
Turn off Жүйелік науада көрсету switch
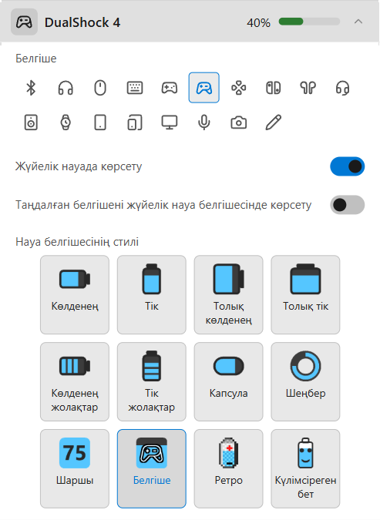pos(347,166)
